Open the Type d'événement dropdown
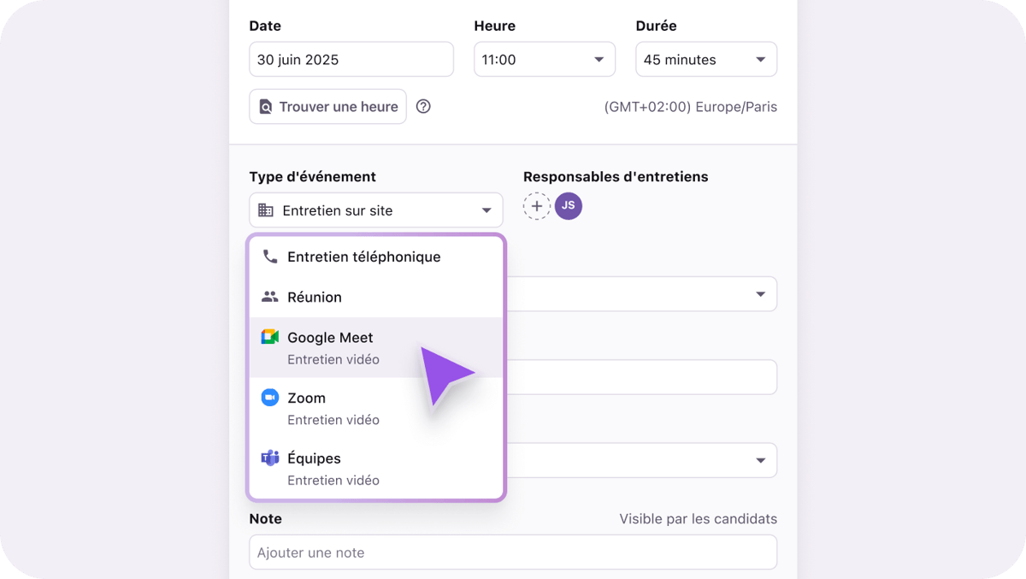Image resolution: width=1026 pixels, height=579 pixels. pos(376,210)
